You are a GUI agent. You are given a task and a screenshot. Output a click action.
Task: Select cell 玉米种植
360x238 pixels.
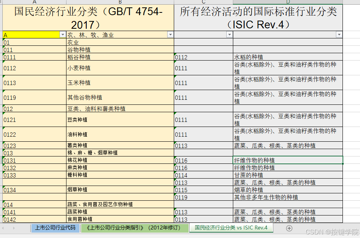click(120, 83)
